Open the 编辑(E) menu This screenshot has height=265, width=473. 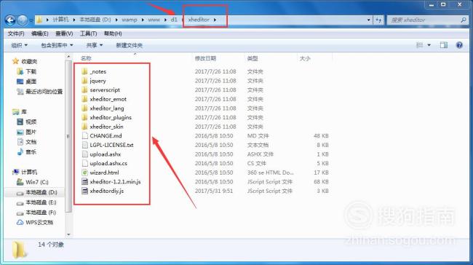point(40,33)
